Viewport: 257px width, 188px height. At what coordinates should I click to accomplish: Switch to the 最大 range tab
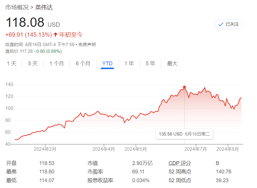[172, 64]
